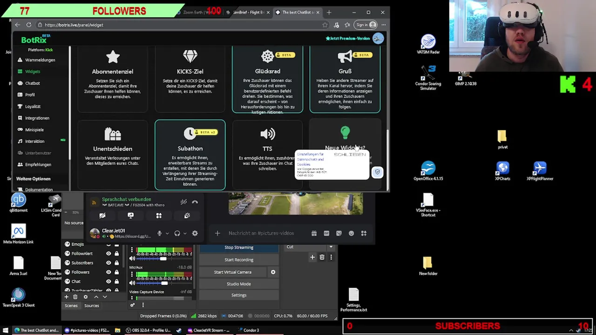Disconnect the Discord voice call

[195, 202]
